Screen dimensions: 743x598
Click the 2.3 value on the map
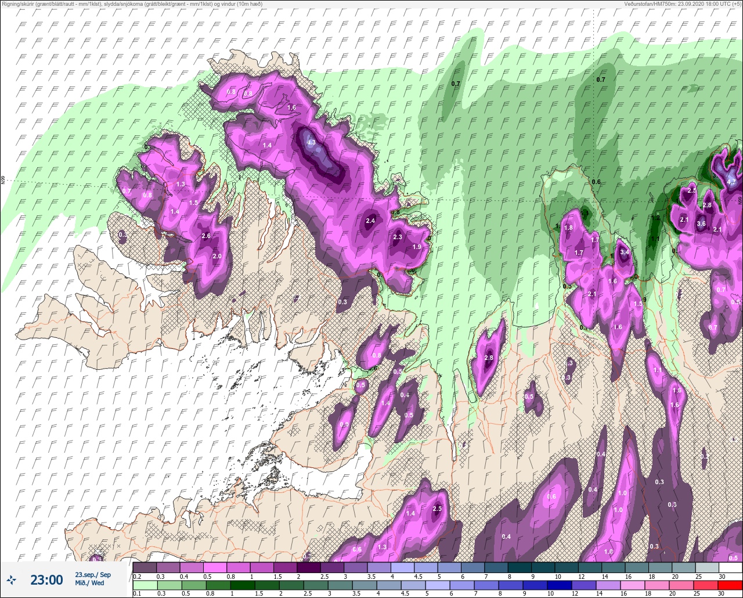(398, 237)
